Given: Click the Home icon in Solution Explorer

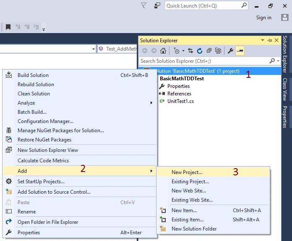Looking at the screenshot, I should (163, 51).
